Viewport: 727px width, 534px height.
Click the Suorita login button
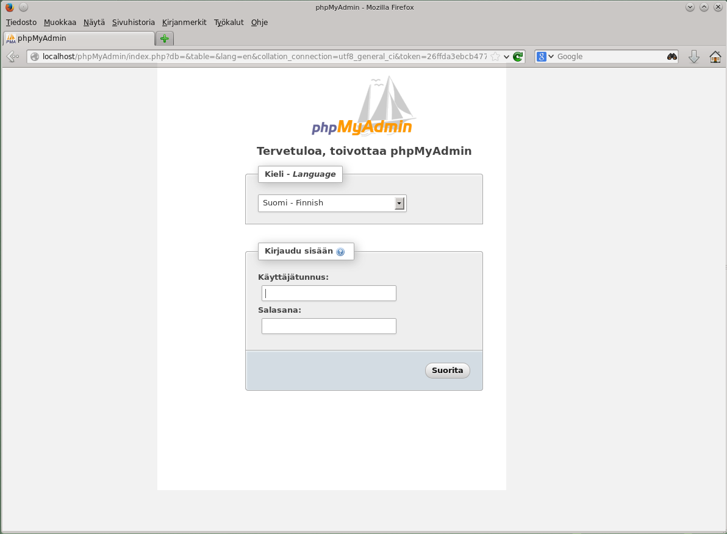tap(448, 371)
